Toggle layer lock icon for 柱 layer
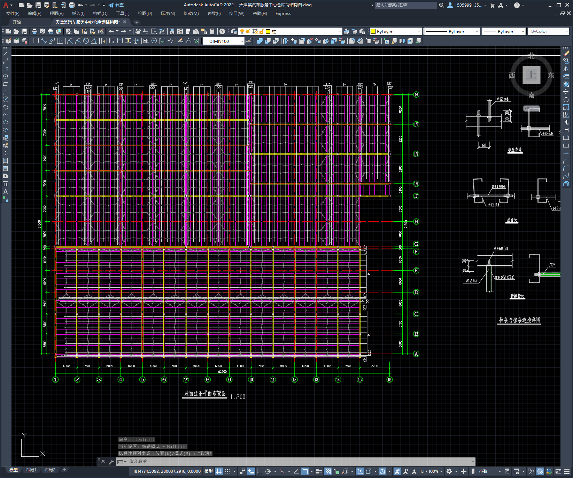Viewport: 573px width, 478px height. (x=262, y=31)
